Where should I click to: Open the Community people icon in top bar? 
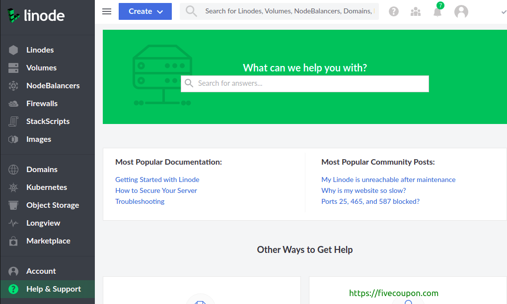click(416, 12)
